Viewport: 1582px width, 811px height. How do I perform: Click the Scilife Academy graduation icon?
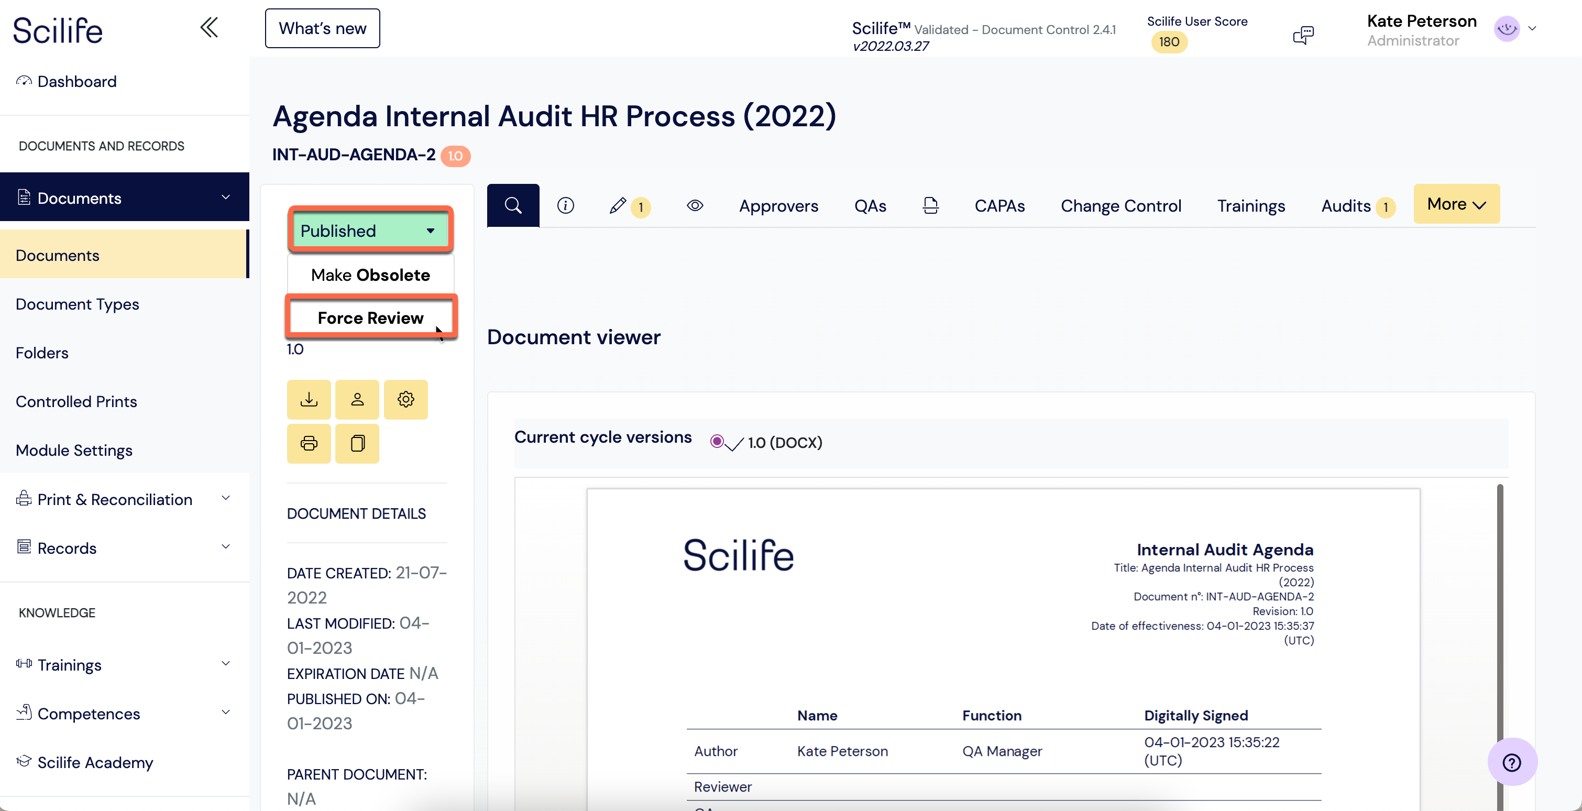click(x=24, y=761)
